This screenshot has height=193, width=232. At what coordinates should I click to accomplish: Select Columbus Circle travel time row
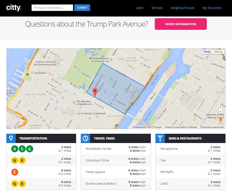pyautogui.click(x=116, y=160)
